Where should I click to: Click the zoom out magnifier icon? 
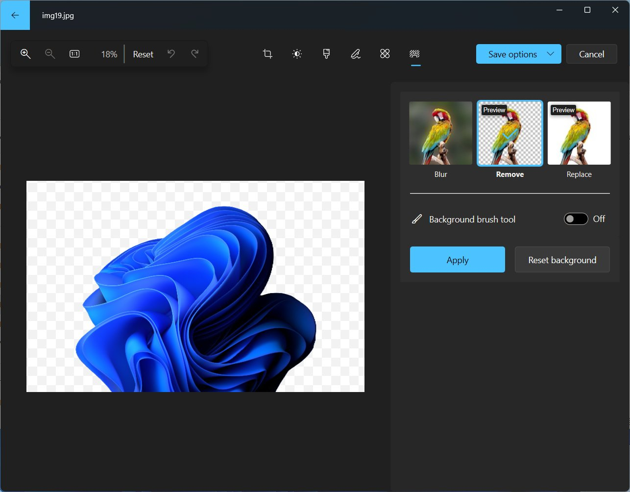tap(50, 54)
